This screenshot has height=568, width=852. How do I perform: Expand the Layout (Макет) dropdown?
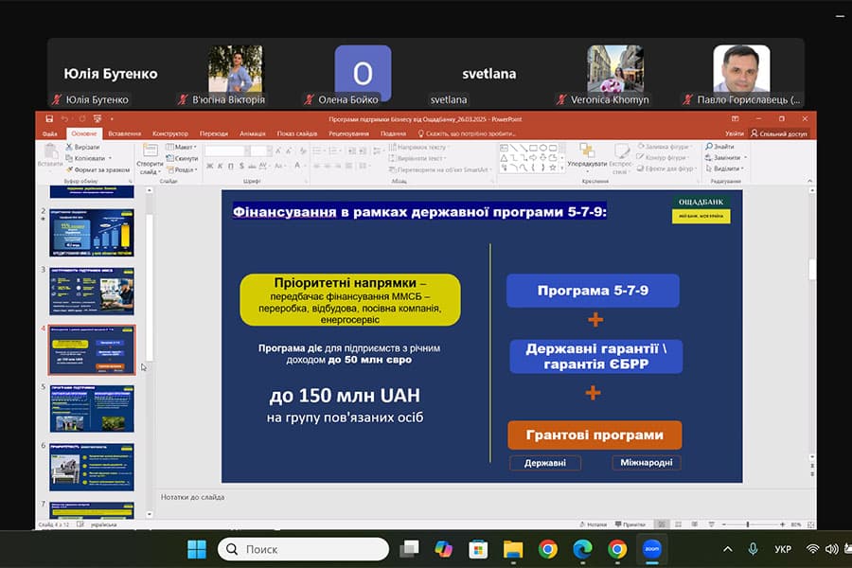pyautogui.click(x=183, y=148)
